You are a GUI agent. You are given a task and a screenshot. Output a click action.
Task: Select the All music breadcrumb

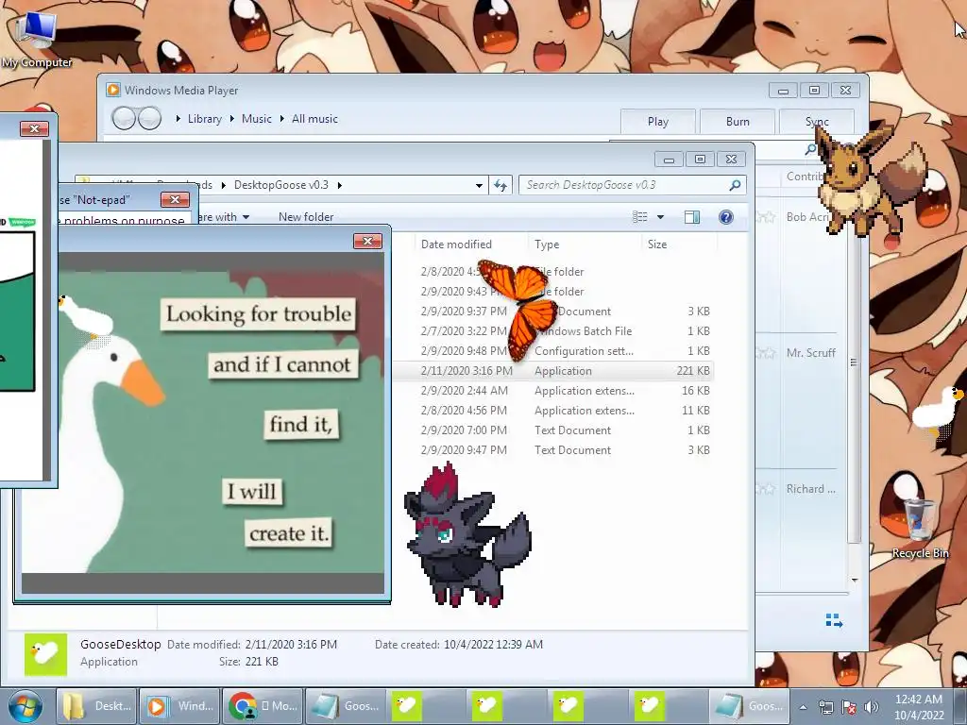pos(314,118)
